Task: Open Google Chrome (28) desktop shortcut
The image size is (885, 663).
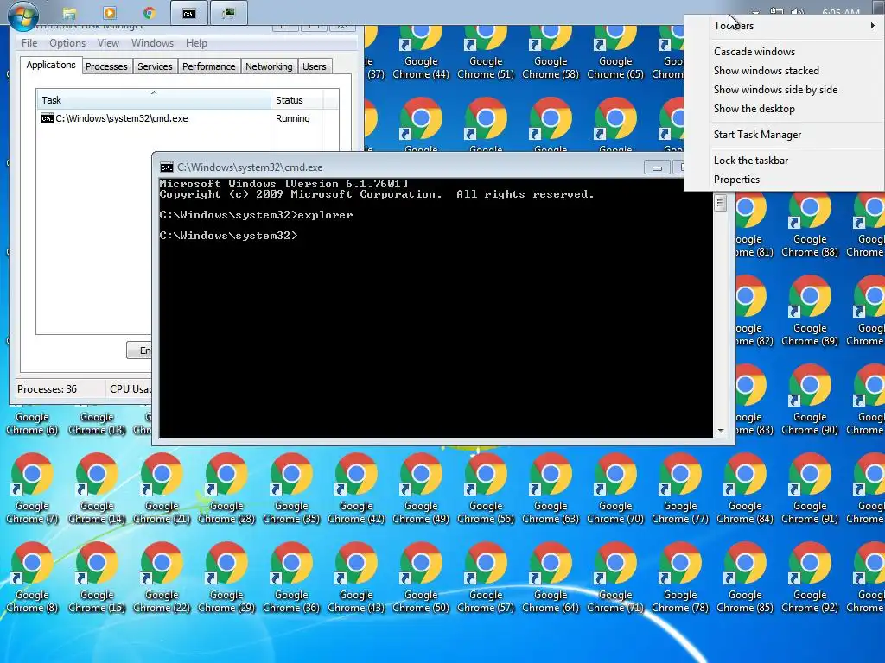Action: (x=226, y=489)
